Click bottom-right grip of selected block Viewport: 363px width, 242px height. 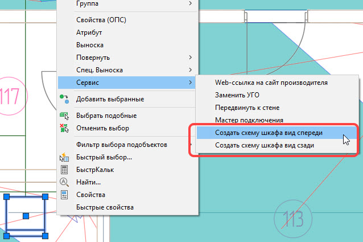point(46,236)
